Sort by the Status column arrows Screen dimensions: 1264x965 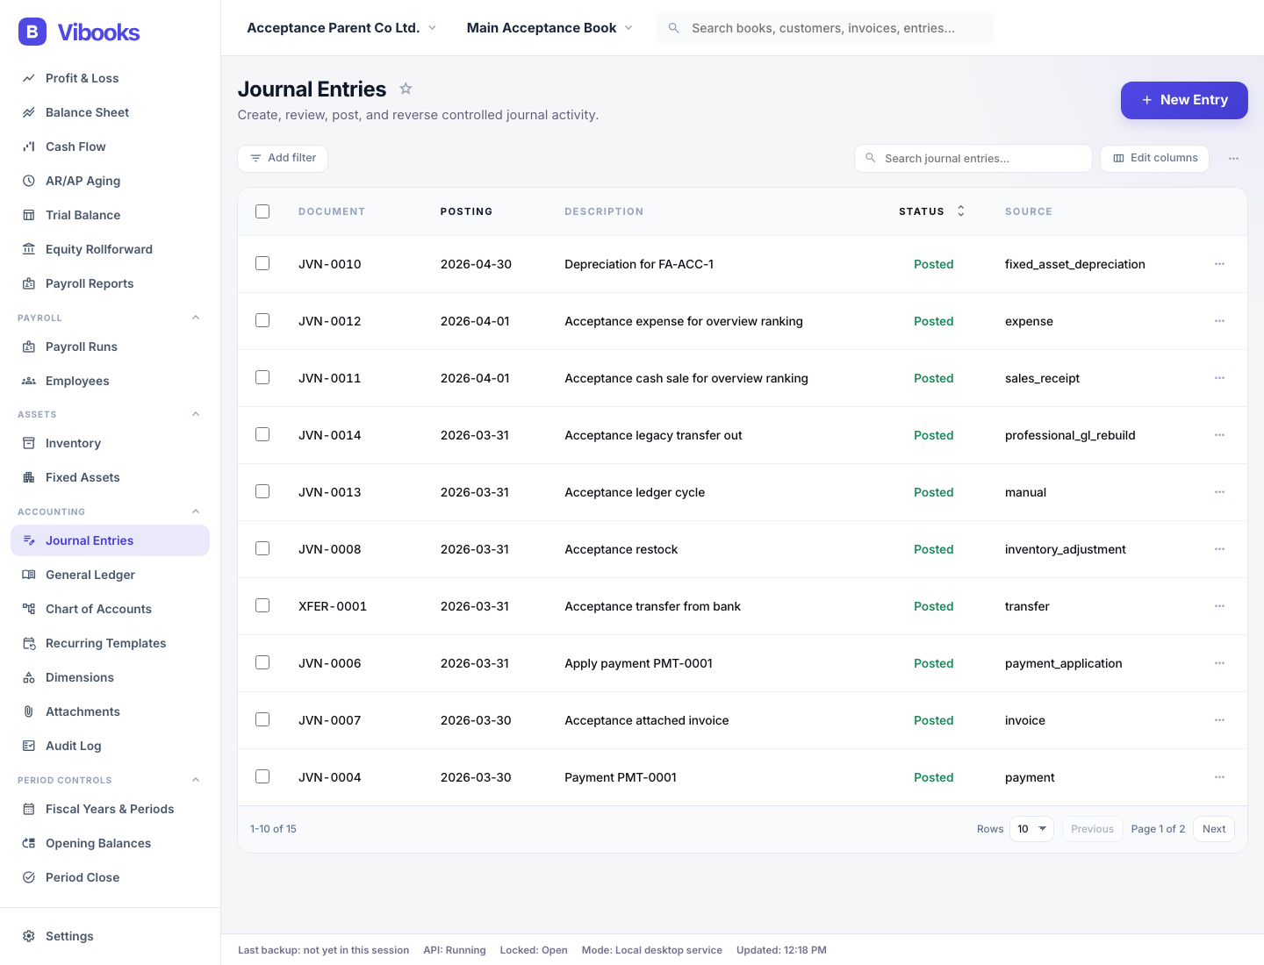pos(960,211)
